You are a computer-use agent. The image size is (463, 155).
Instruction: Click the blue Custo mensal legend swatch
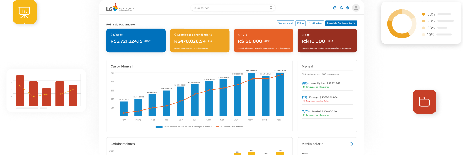pos(159,127)
